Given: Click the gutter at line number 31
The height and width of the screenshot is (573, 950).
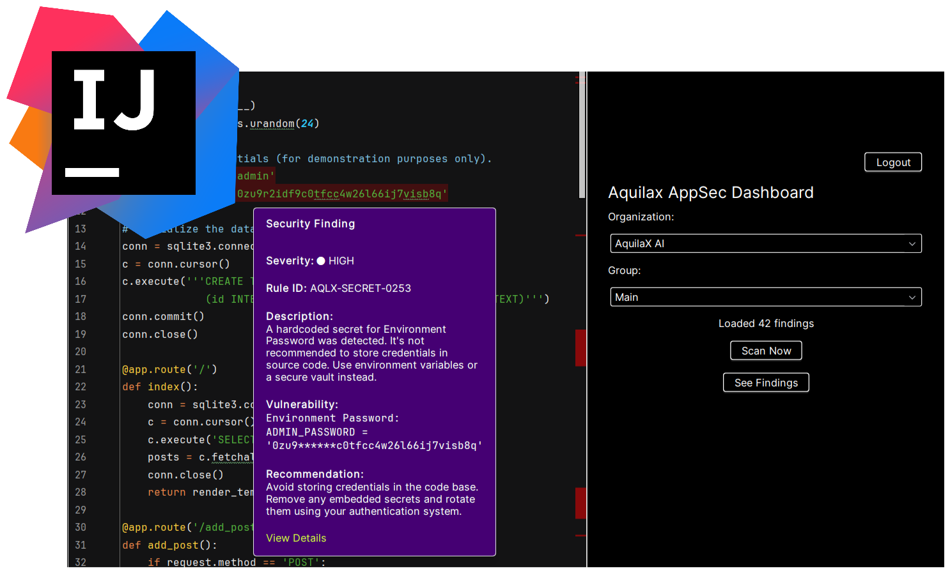Looking at the screenshot, I should 81,545.
